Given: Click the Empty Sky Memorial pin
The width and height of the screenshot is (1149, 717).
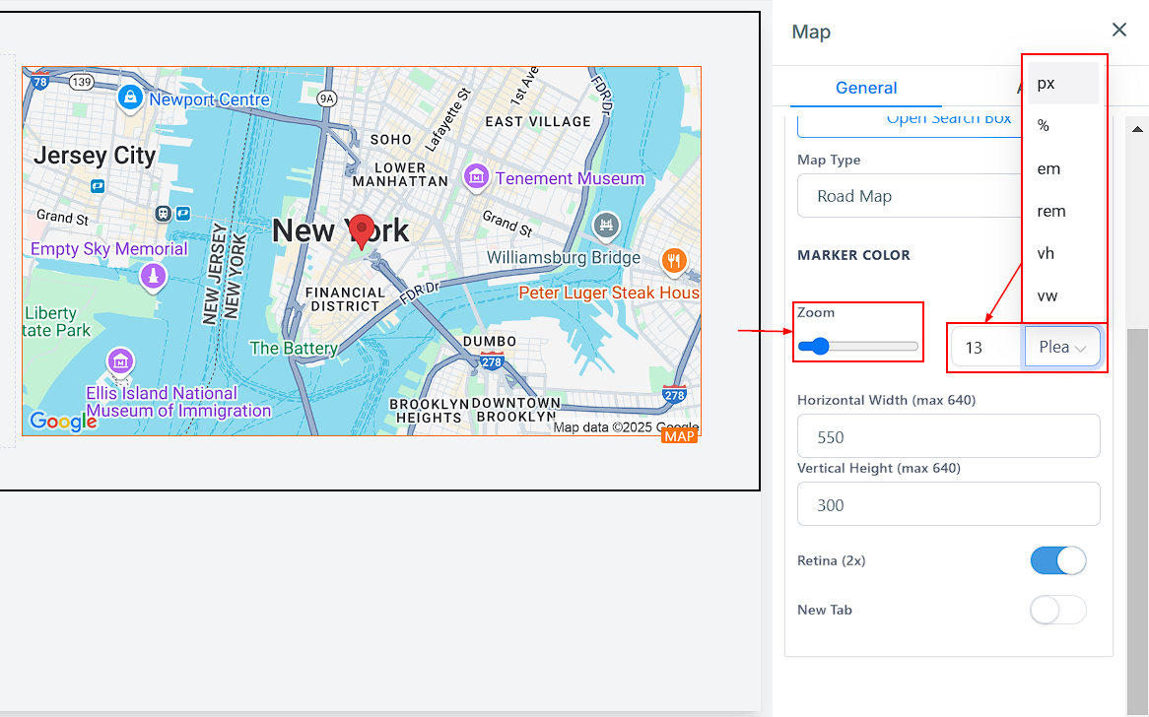Looking at the screenshot, I should click(152, 276).
